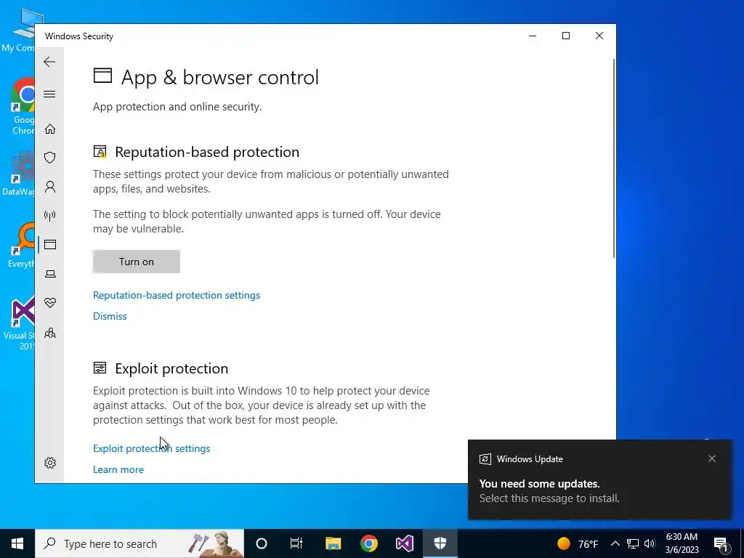
Task: Click the Turn on button
Action: (136, 262)
